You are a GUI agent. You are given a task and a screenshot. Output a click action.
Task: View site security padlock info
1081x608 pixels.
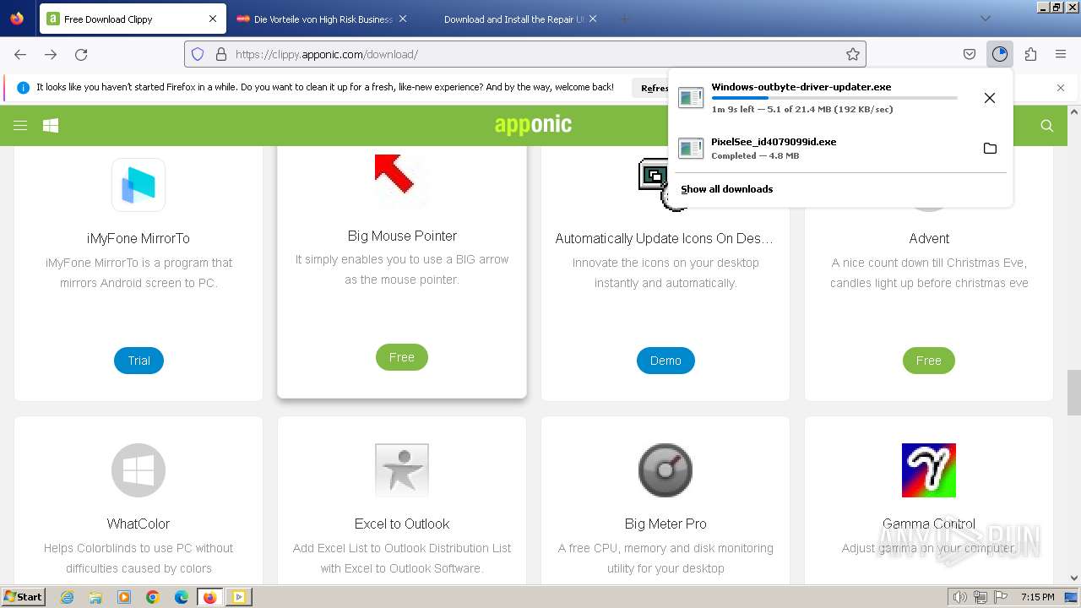click(221, 54)
